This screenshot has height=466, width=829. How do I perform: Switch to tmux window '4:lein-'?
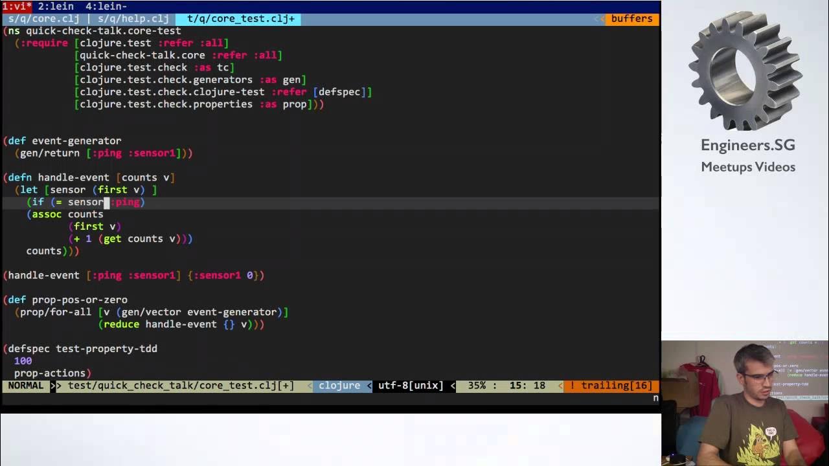tap(106, 6)
